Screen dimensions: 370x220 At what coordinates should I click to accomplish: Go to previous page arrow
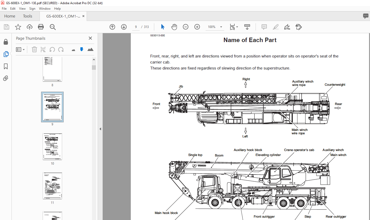[112, 27]
